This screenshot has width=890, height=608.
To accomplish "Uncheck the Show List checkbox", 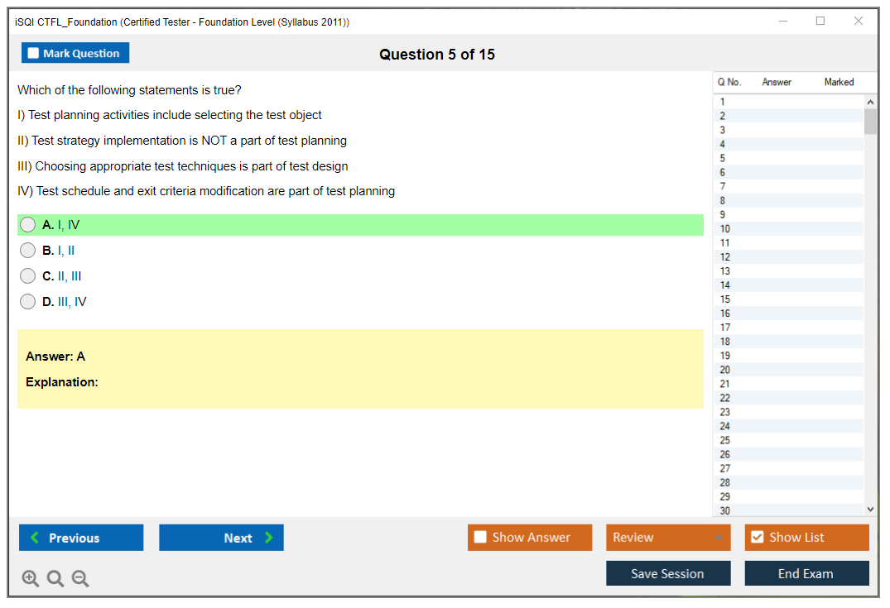I will pyautogui.click(x=757, y=538).
